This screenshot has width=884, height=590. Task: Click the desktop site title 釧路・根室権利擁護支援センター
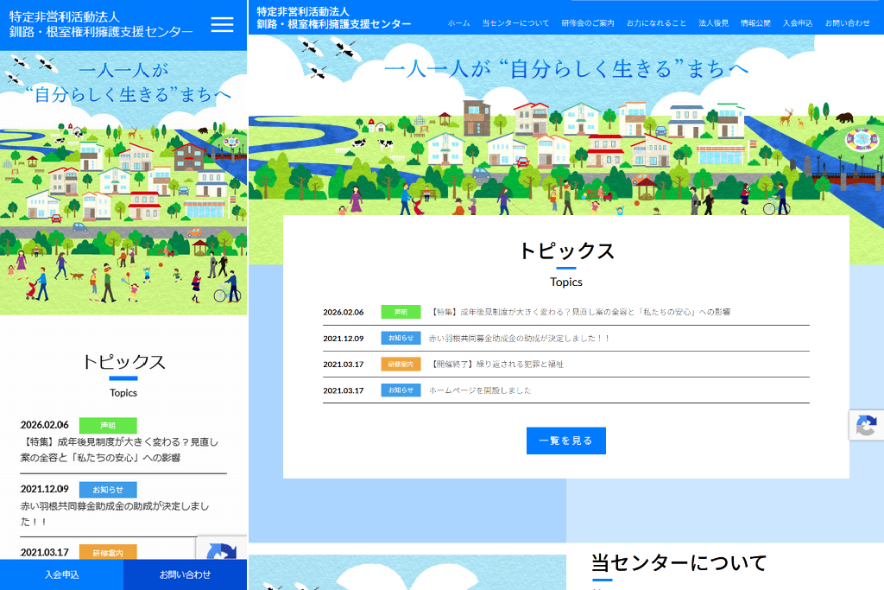[334, 24]
